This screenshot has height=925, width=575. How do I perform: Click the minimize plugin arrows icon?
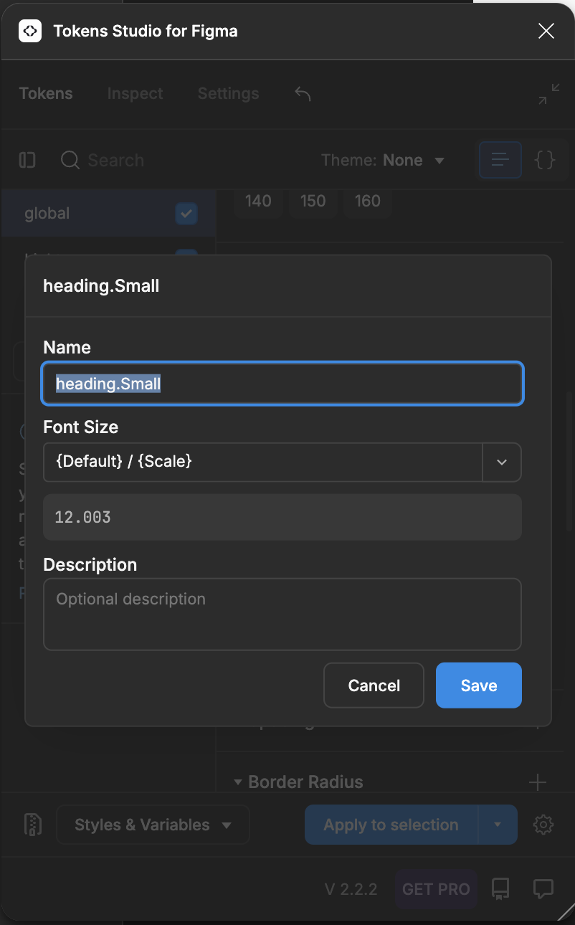tap(549, 94)
